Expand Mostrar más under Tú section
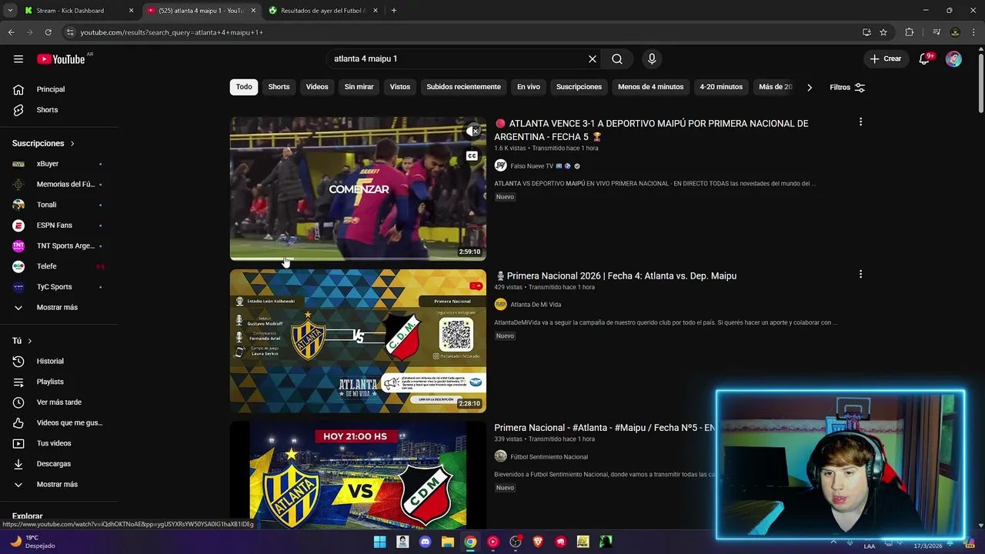Screen dimensions: 985x554 [58, 485]
